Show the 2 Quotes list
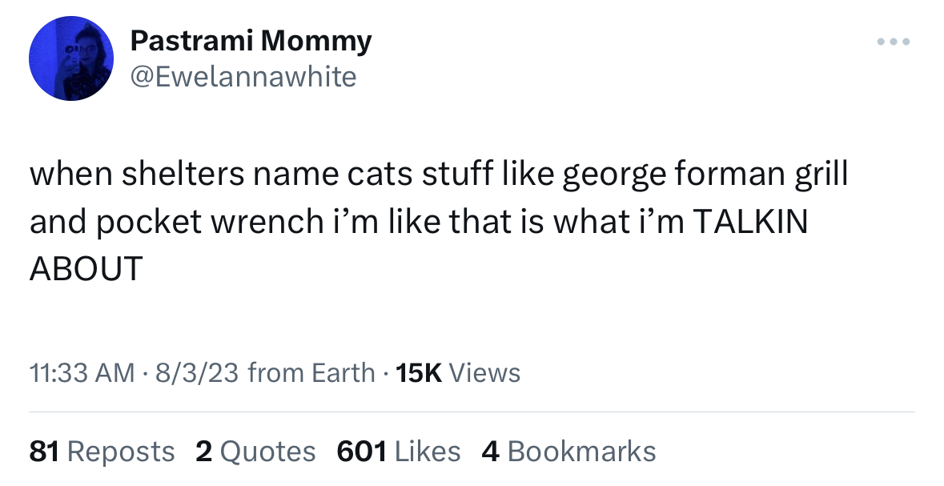This screenshot has height=486, width=944. click(255, 452)
